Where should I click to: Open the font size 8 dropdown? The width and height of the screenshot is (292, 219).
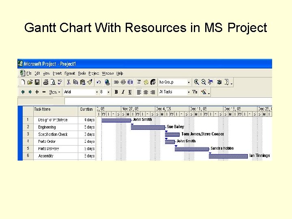click(x=108, y=92)
